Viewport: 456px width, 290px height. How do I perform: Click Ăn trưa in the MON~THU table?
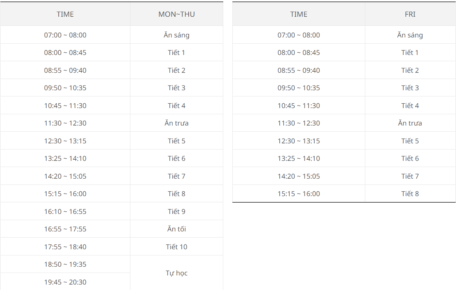tap(176, 123)
